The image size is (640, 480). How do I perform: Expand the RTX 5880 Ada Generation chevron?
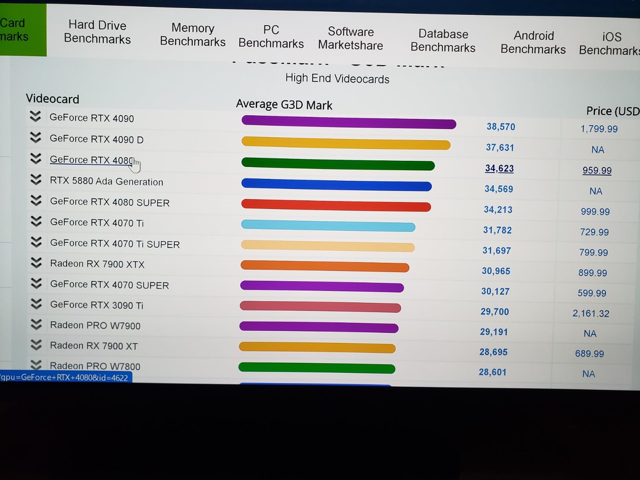click(36, 180)
